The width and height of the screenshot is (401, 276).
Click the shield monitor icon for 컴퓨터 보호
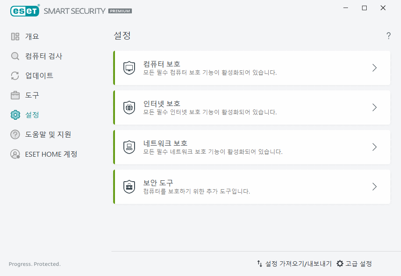[x=129, y=68]
